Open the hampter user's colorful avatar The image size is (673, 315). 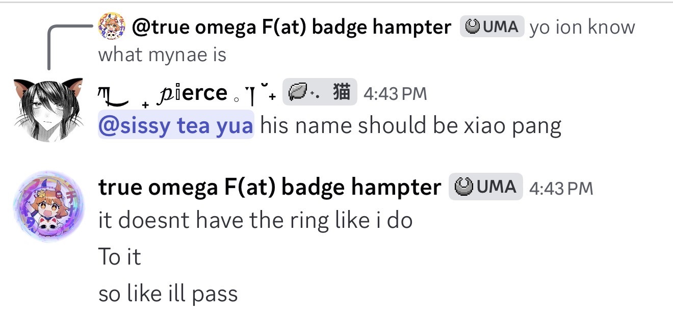coord(47,207)
